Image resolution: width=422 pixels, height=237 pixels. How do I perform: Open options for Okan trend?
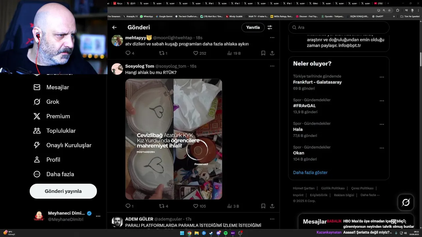[382, 148]
